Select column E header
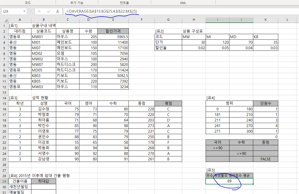Screen dimensions: 299x194 pos(113,20)
